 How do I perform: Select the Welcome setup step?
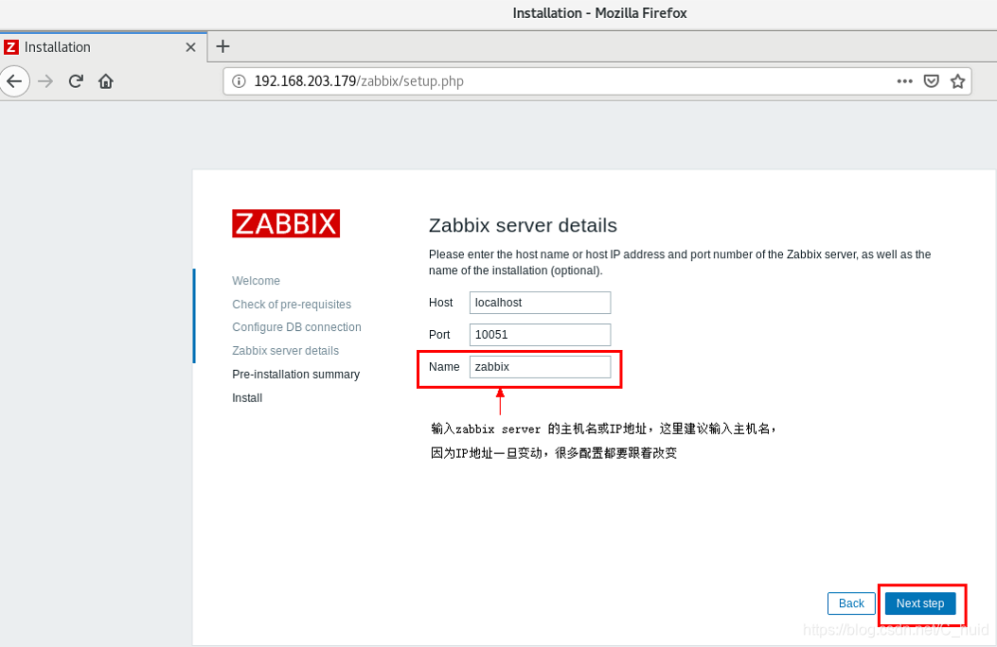[256, 281]
